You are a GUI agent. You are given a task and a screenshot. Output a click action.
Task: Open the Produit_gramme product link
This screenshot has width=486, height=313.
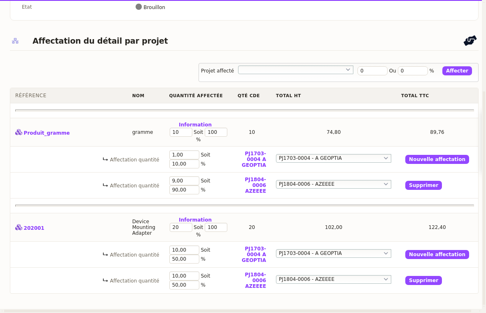[47, 133]
